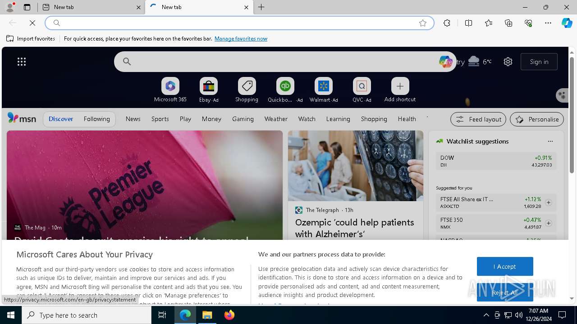Open Watchlist suggestions more options
Screen dimensions: 577x324
click(x=550, y=141)
